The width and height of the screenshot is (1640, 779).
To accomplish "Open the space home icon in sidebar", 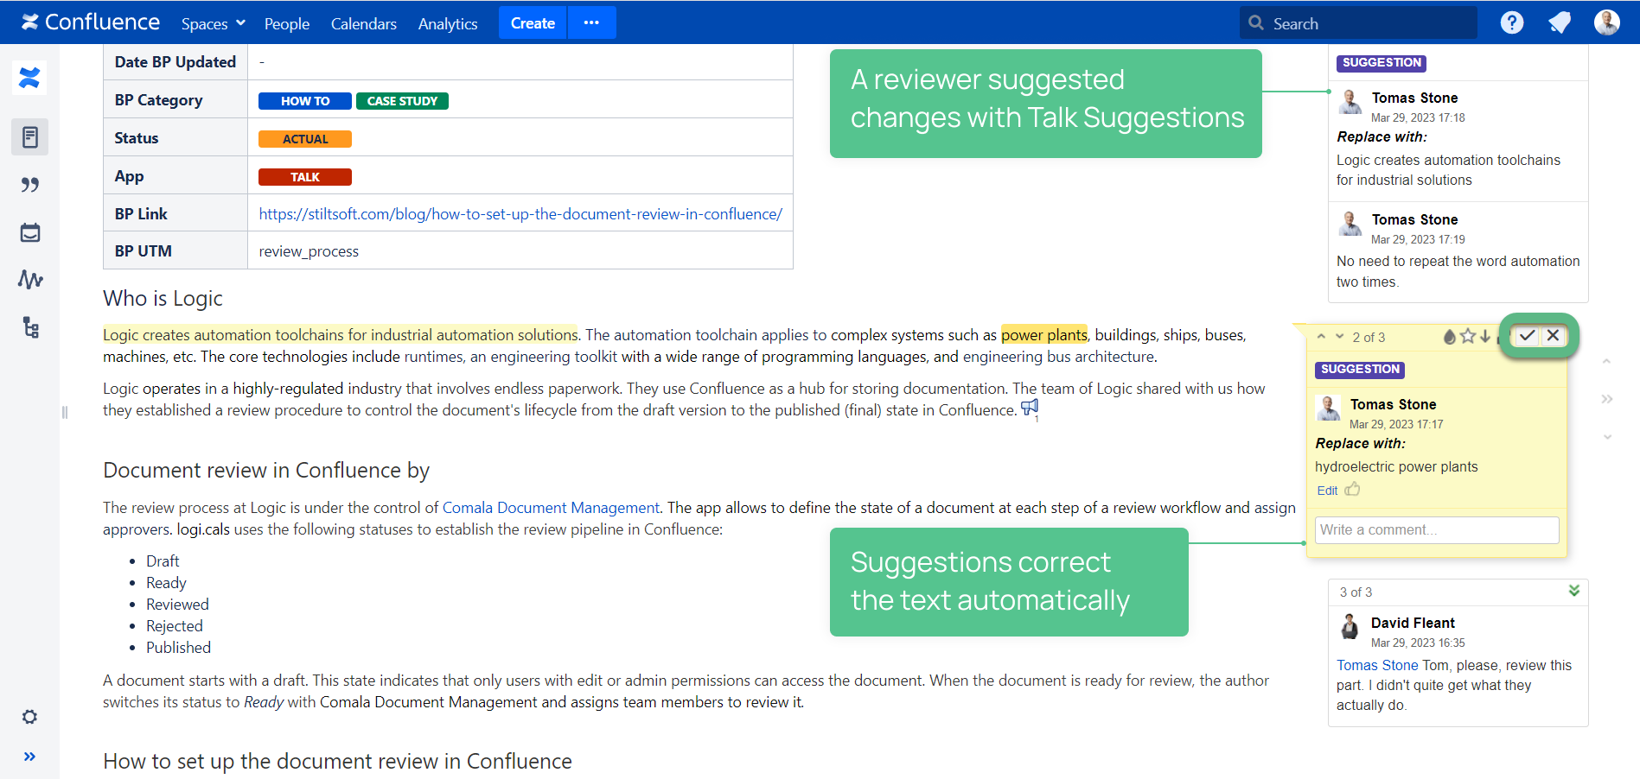I will [x=29, y=79].
